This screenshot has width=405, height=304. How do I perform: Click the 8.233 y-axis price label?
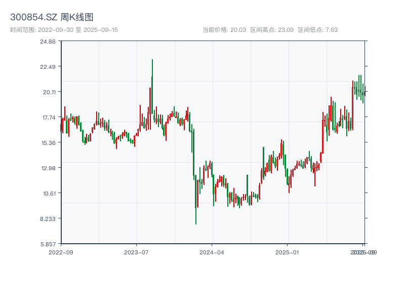coord(48,219)
